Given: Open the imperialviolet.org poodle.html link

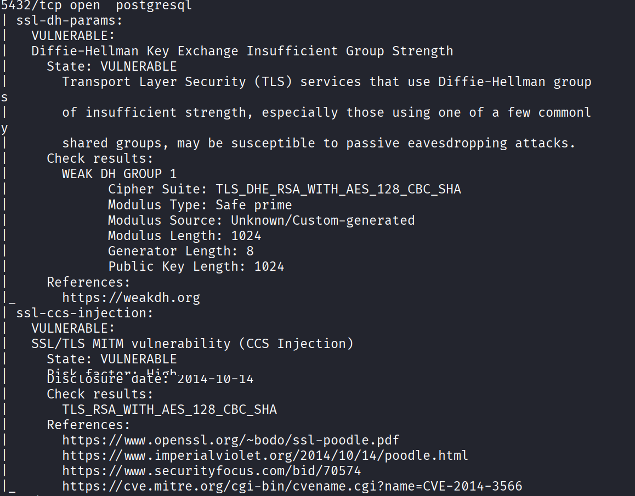Looking at the screenshot, I should click(265, 455).
